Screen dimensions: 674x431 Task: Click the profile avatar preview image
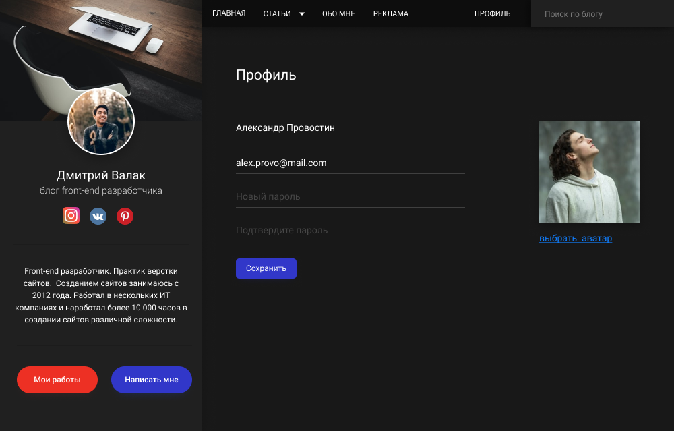[x=590, y=172]
